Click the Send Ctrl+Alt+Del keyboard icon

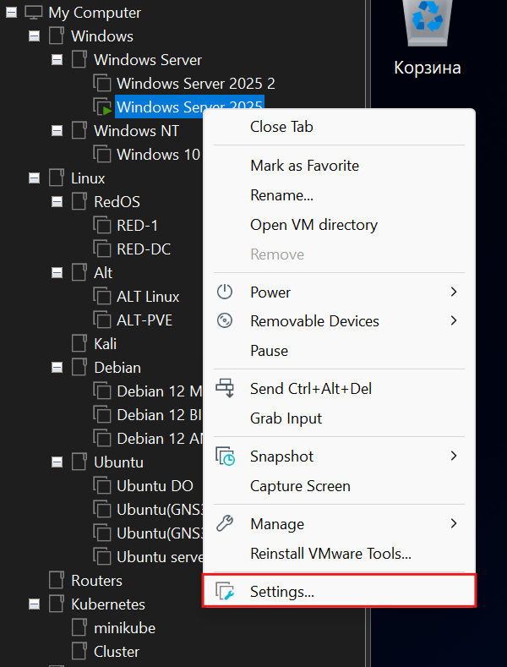225,389
